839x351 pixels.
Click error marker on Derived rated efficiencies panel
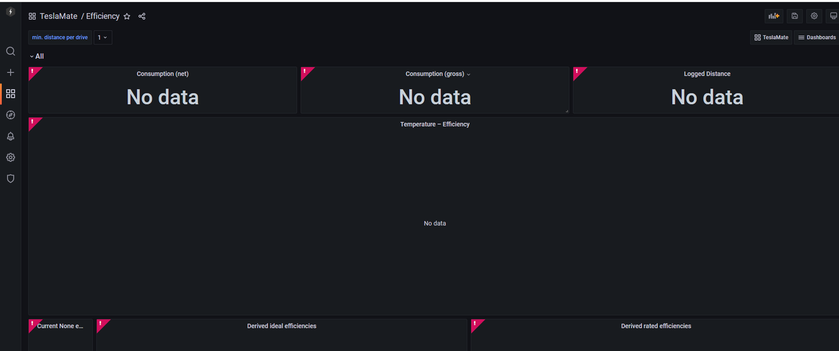(x=475, y=323)
